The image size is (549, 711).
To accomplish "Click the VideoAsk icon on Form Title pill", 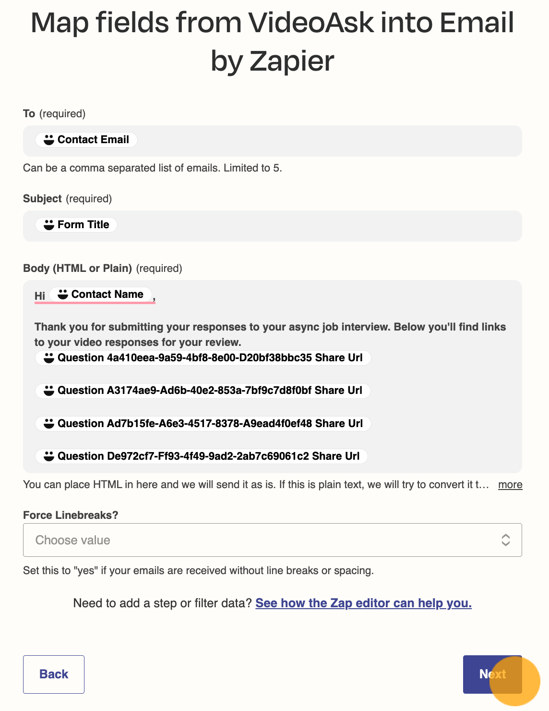I will pyautogui.click(x=49, y=225).
